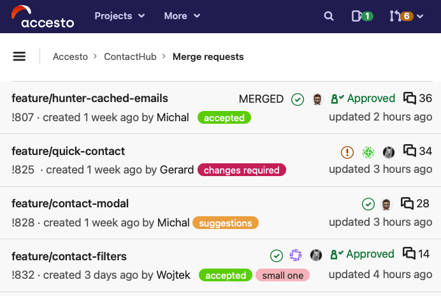Open the search icon in header
The image size is (441, 296).
(x=328, y=16)
